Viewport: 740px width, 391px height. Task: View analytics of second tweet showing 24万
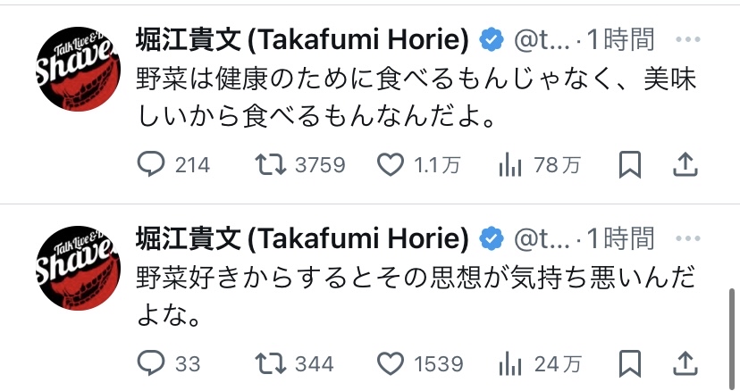click(510, 364)
